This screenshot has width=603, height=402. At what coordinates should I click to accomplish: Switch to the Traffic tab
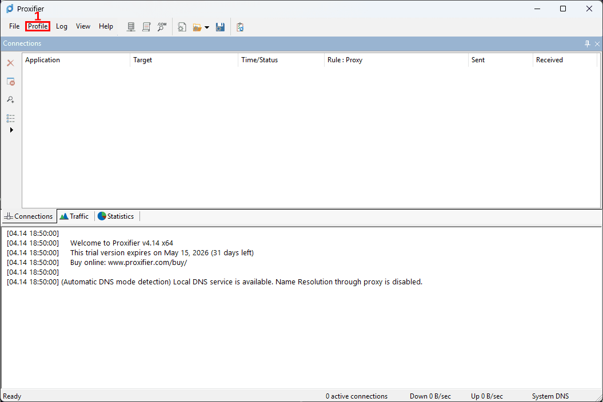coord(75,216)
